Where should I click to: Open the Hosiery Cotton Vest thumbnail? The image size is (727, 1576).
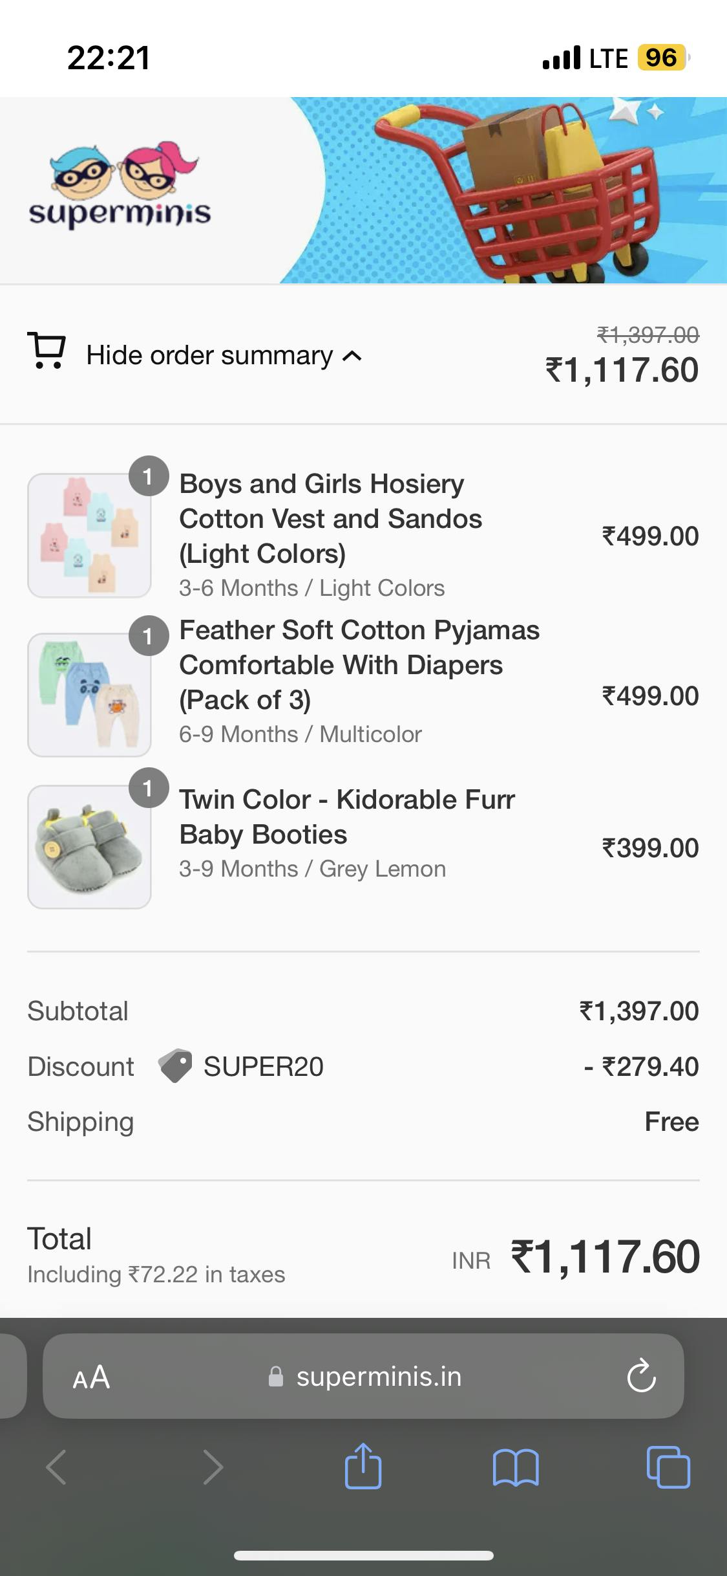pos(89,535)
